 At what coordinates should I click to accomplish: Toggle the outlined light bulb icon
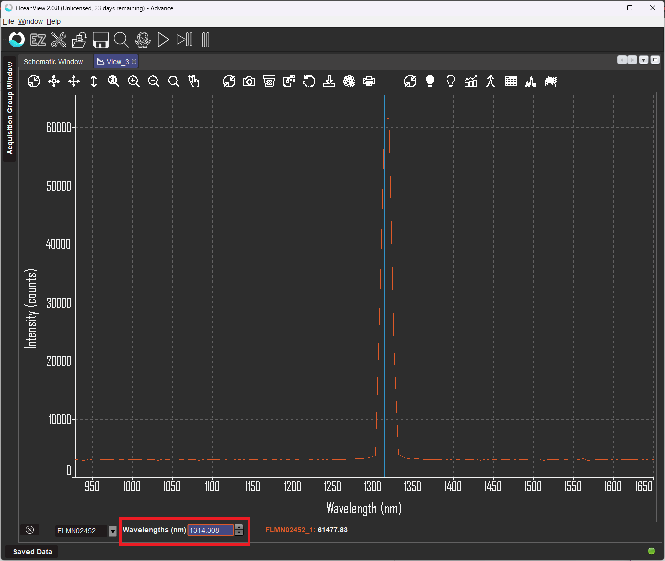(451, 81)
